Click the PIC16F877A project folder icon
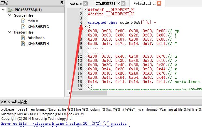The image size is (202, 127). coord(10,10)
